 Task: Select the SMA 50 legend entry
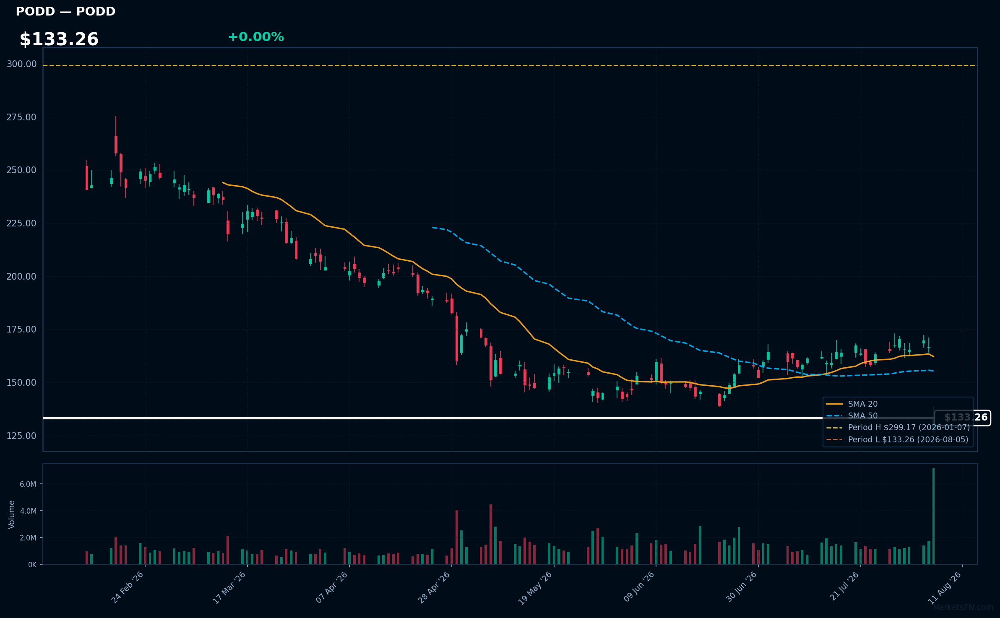[x=852, y=415]
